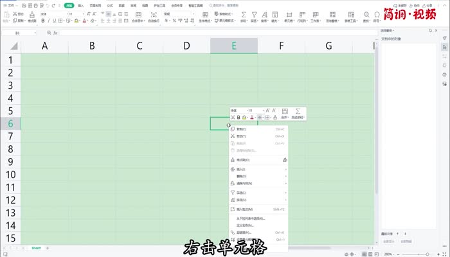Toggle Bold formatting in the ribbon
450x257 pixels.
click(x=43, y=21)
